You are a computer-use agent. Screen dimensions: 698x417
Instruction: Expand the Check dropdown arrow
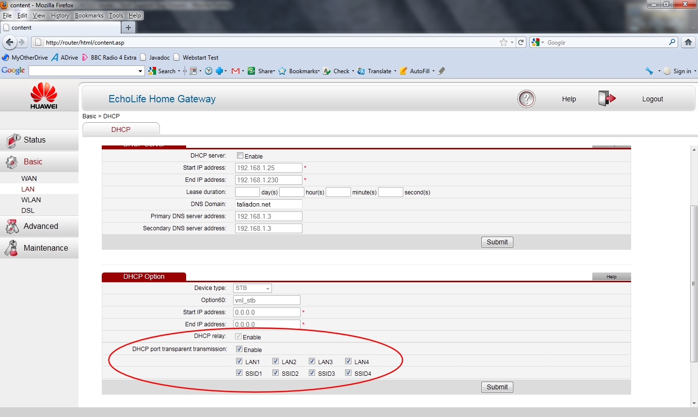click(353, 71)
